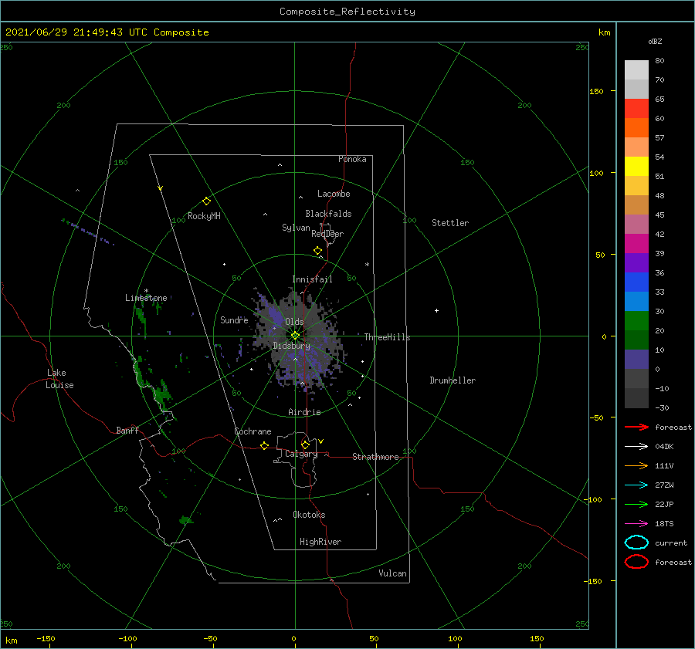The width and height of the screenshot is (695, 649).
Task: Click the cyan 27ZW arrow in legend
Action: tap(636, 485)
